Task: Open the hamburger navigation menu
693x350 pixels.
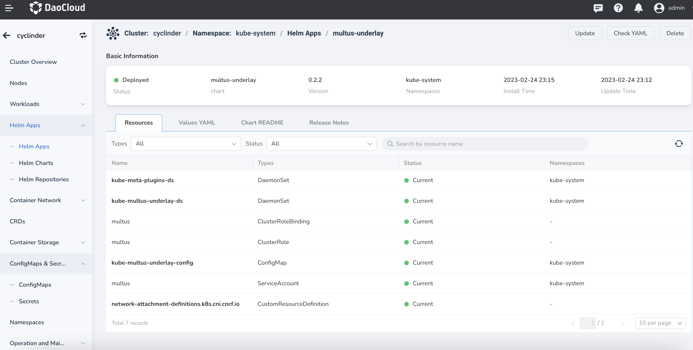Action: (x=9, y=8)
